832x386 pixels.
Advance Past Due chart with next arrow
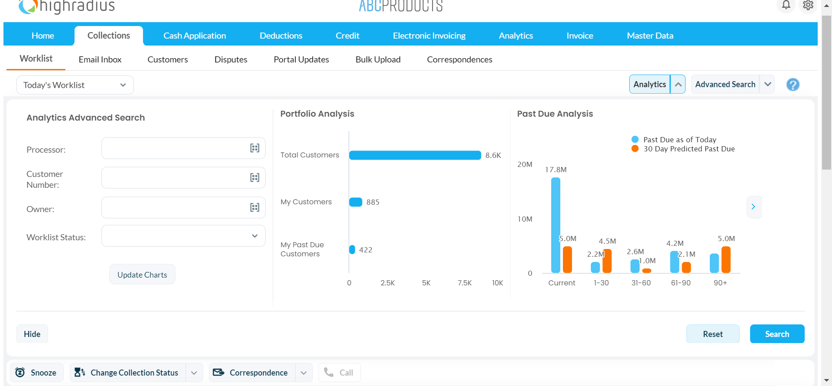pyautogui.click(x=754, y=207)
